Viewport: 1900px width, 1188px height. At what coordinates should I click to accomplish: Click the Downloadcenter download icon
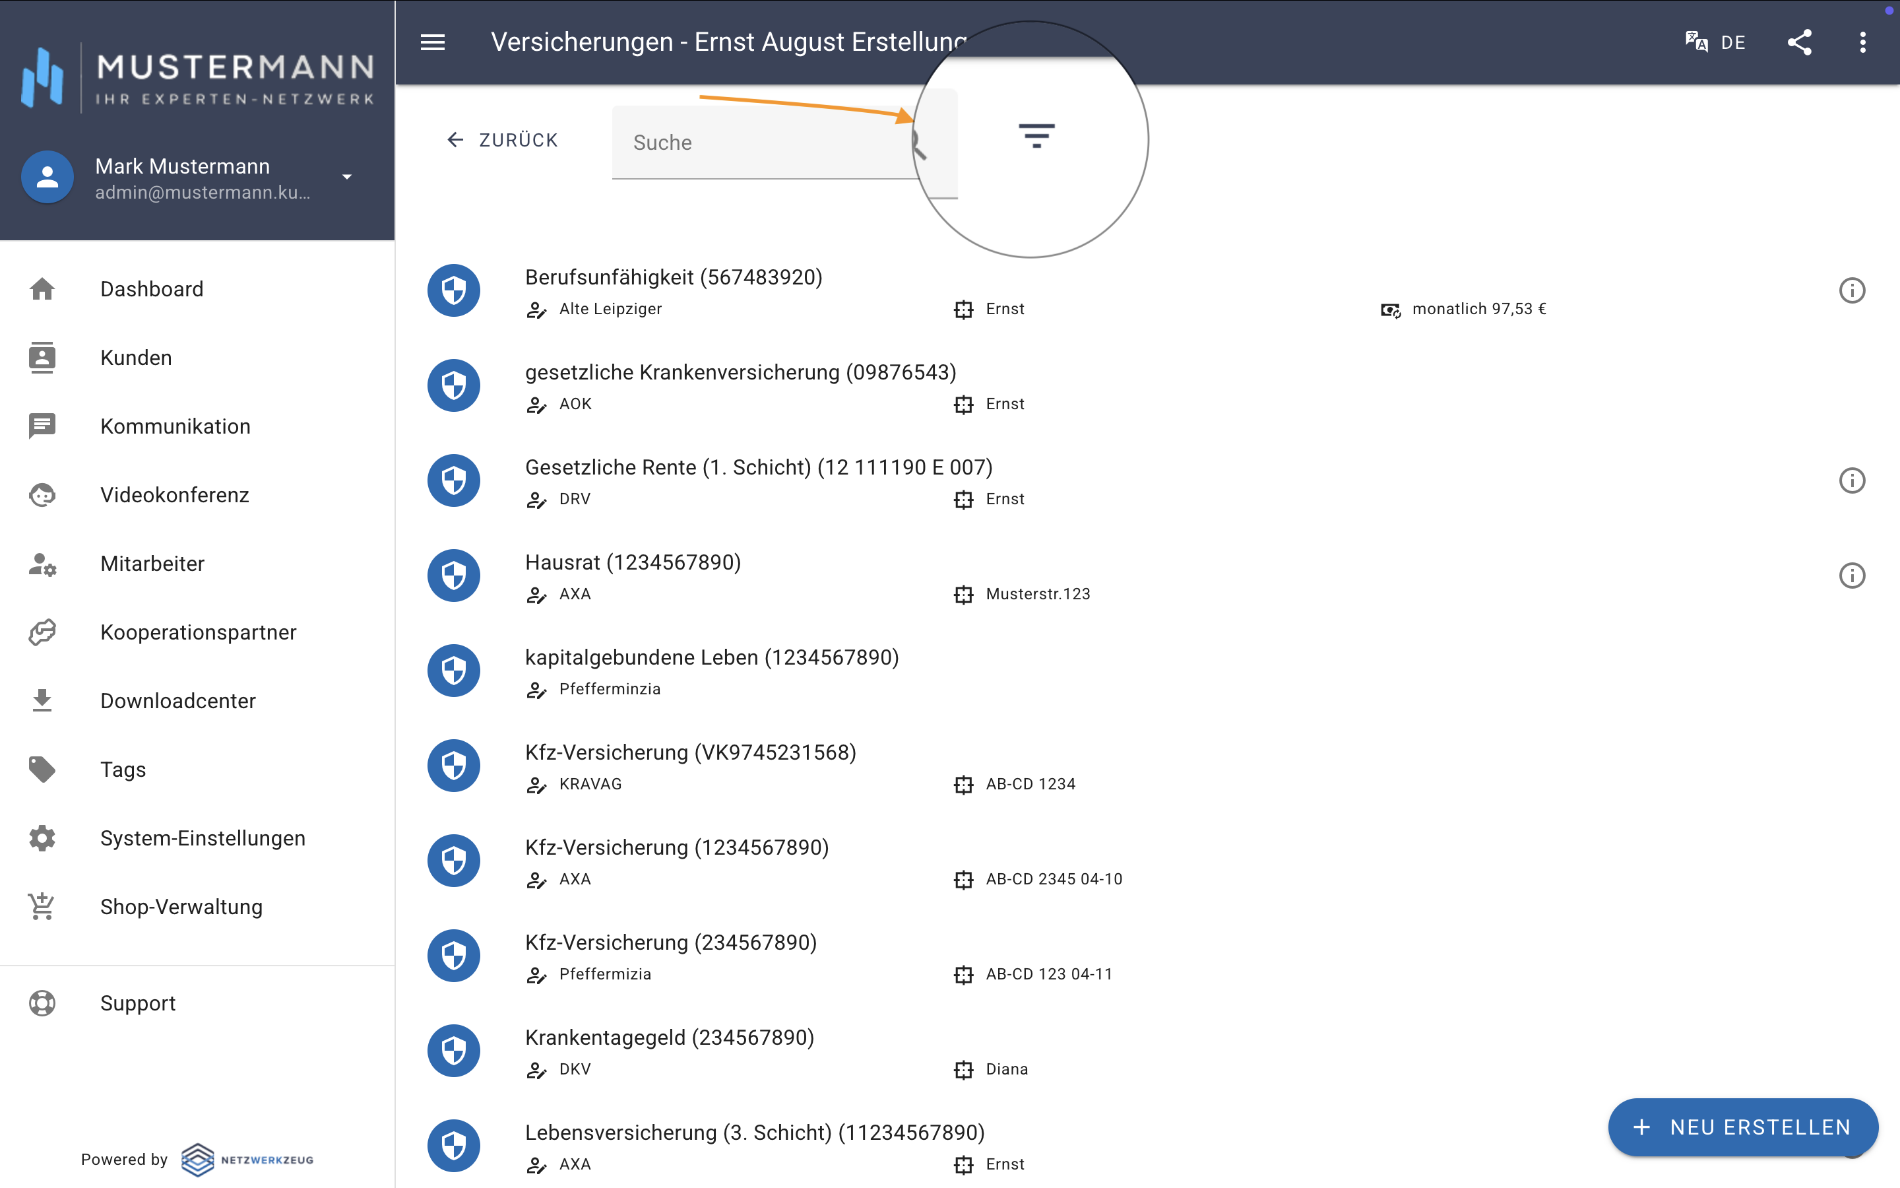pos(42,701)
